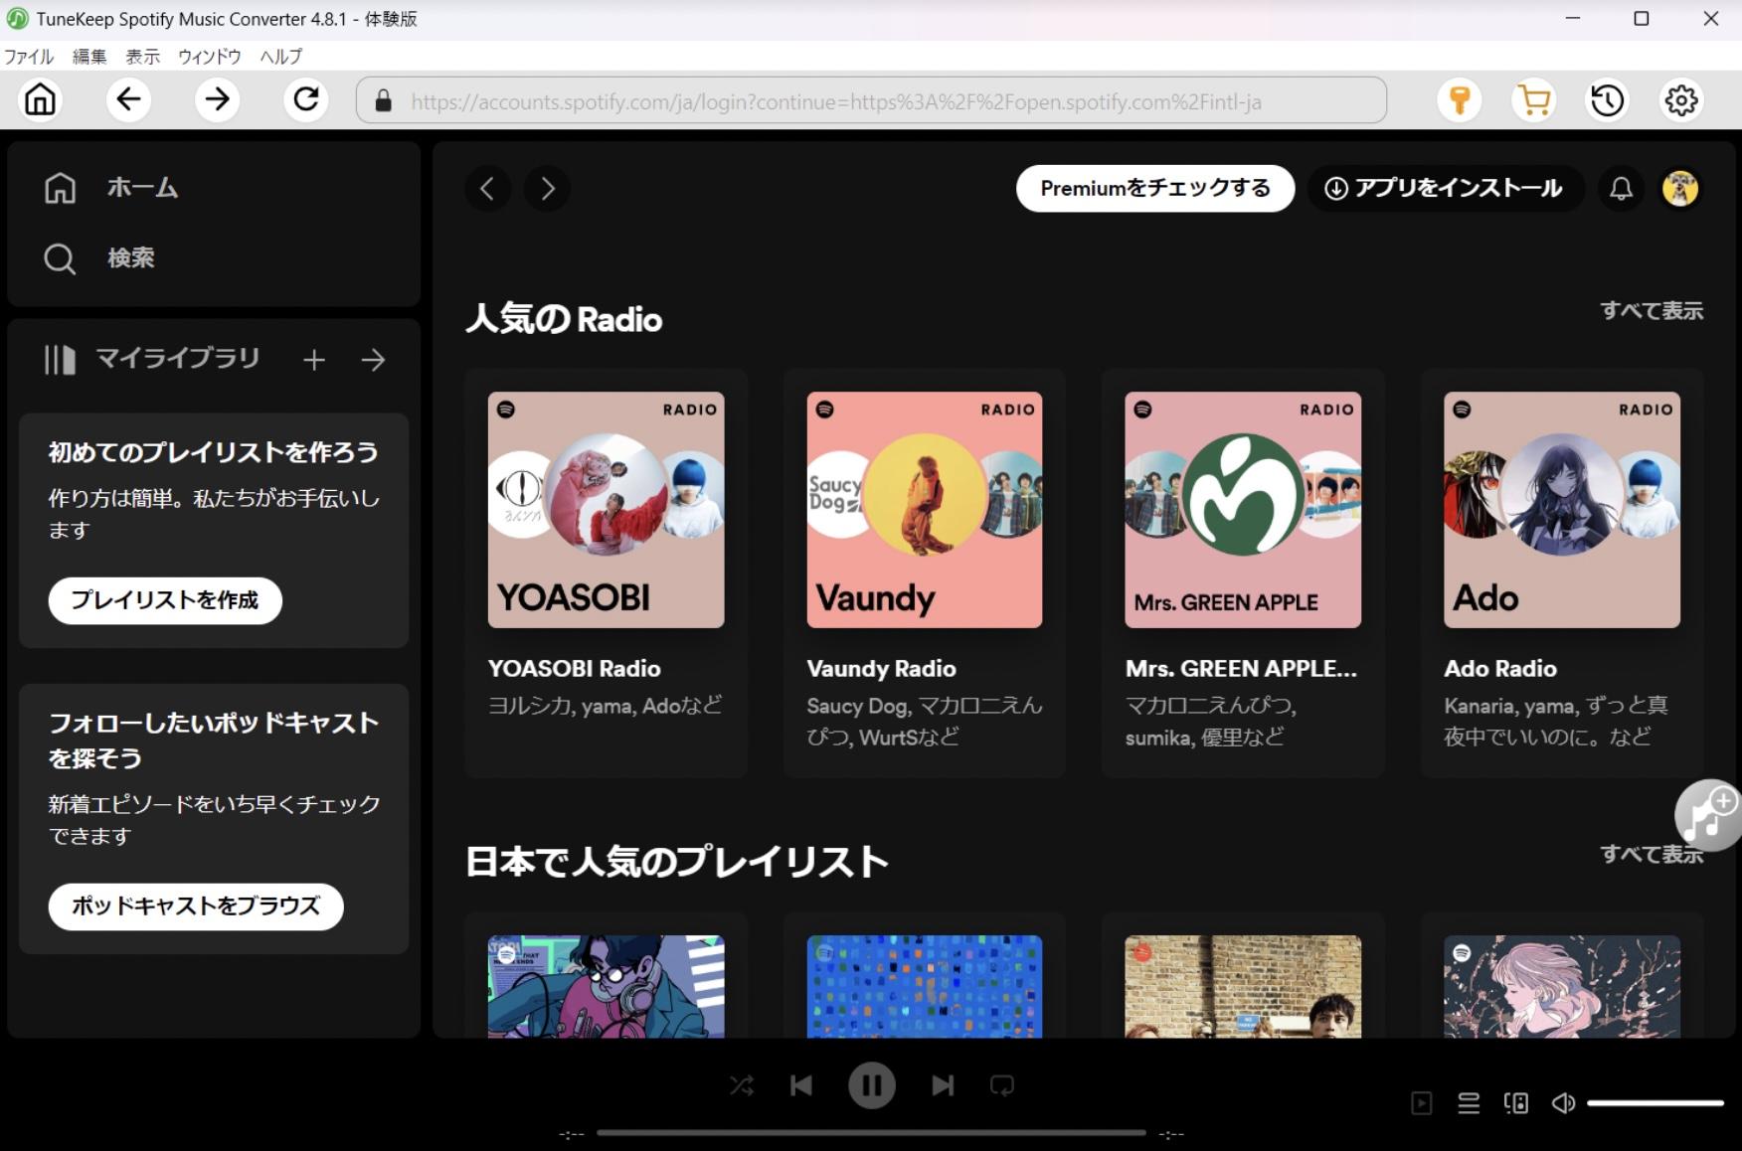Navigate back with Spotify's left chevron

(487, 189)
